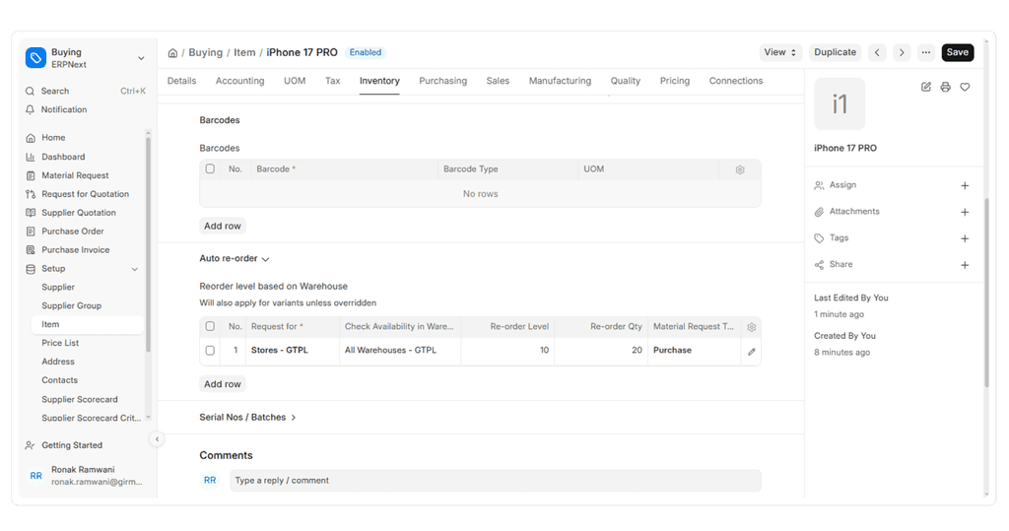Add row to the reorder level table
This screenshot has width=1009, height=531.
223,384
